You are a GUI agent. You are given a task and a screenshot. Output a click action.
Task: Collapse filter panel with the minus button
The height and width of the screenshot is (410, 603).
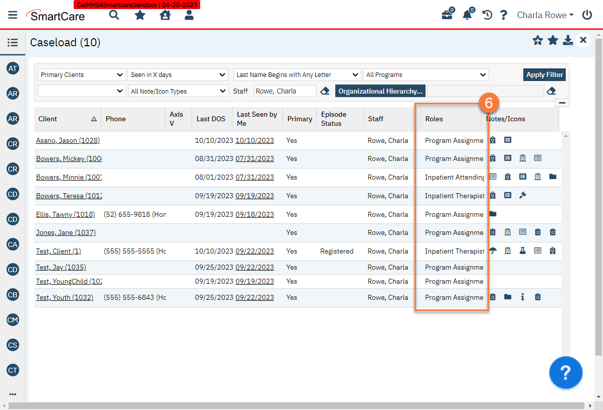point(563,103)
